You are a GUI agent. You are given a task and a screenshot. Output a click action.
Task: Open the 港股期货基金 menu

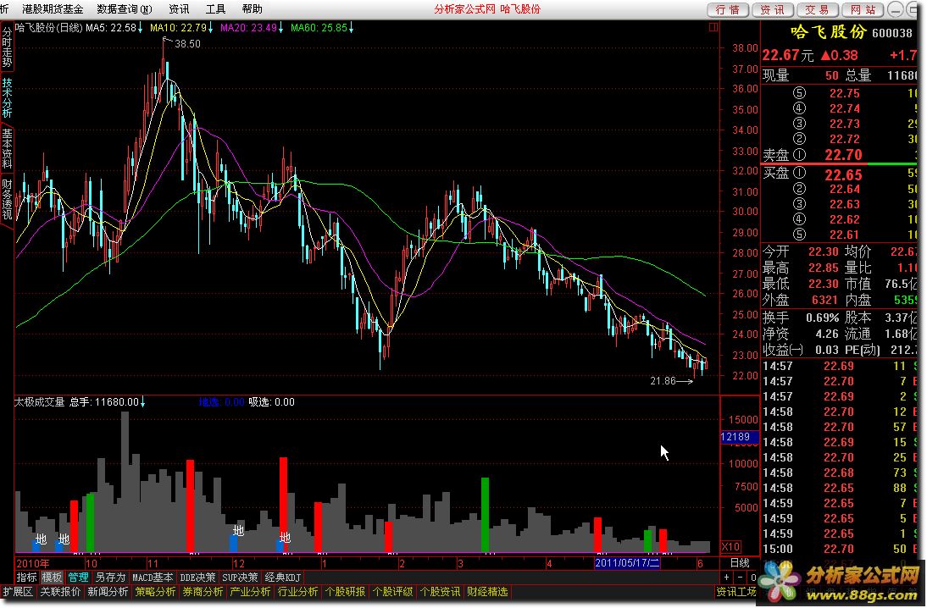[x=53, y=8]
